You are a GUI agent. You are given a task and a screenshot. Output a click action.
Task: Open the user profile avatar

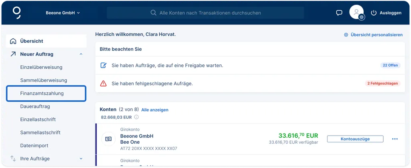pos(356,12)
